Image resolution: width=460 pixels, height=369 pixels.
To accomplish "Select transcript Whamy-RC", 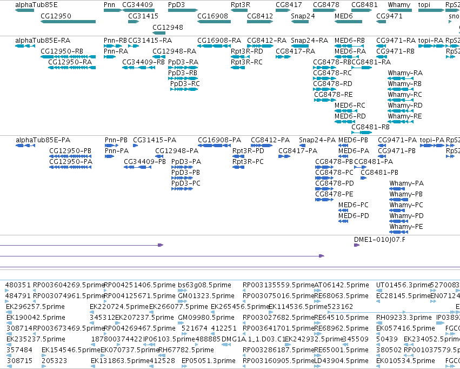I will pos(405,95).
